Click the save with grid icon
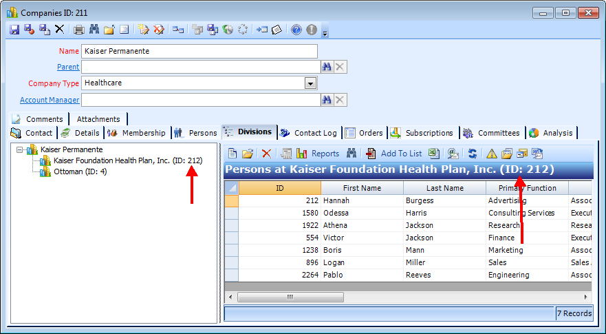The image size is (606, 334). click(213, 30)
